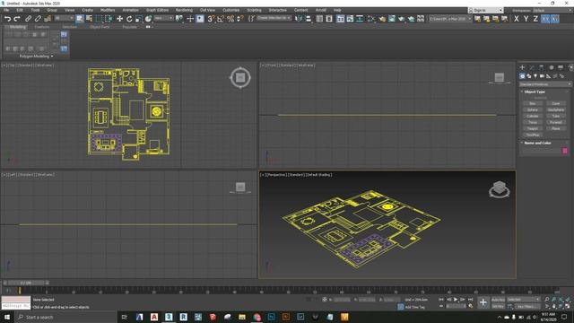Image resolution: width=574 pixels, height=323 pixels.
Task: Select the Geometry category icon
Action: pos(522,76)
